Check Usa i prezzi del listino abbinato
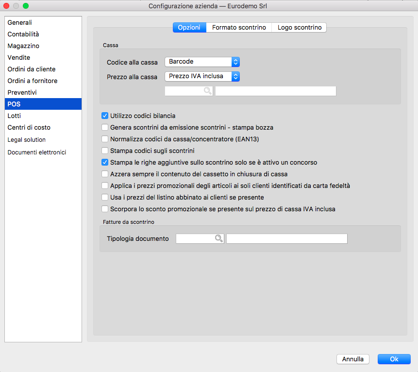 tap(104, 198)
